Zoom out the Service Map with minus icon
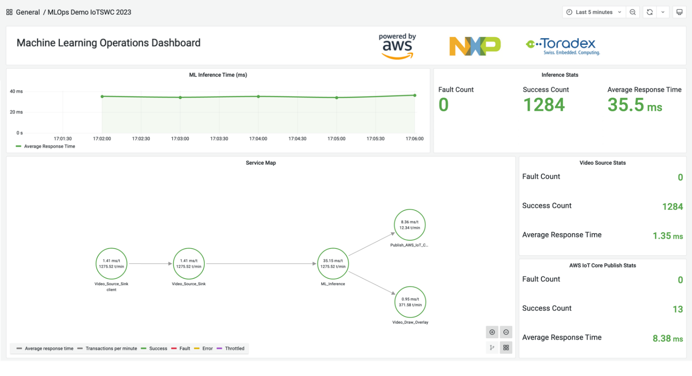This screenshot has height=376, width=692. pyautogui.click(x=506, y=332)
